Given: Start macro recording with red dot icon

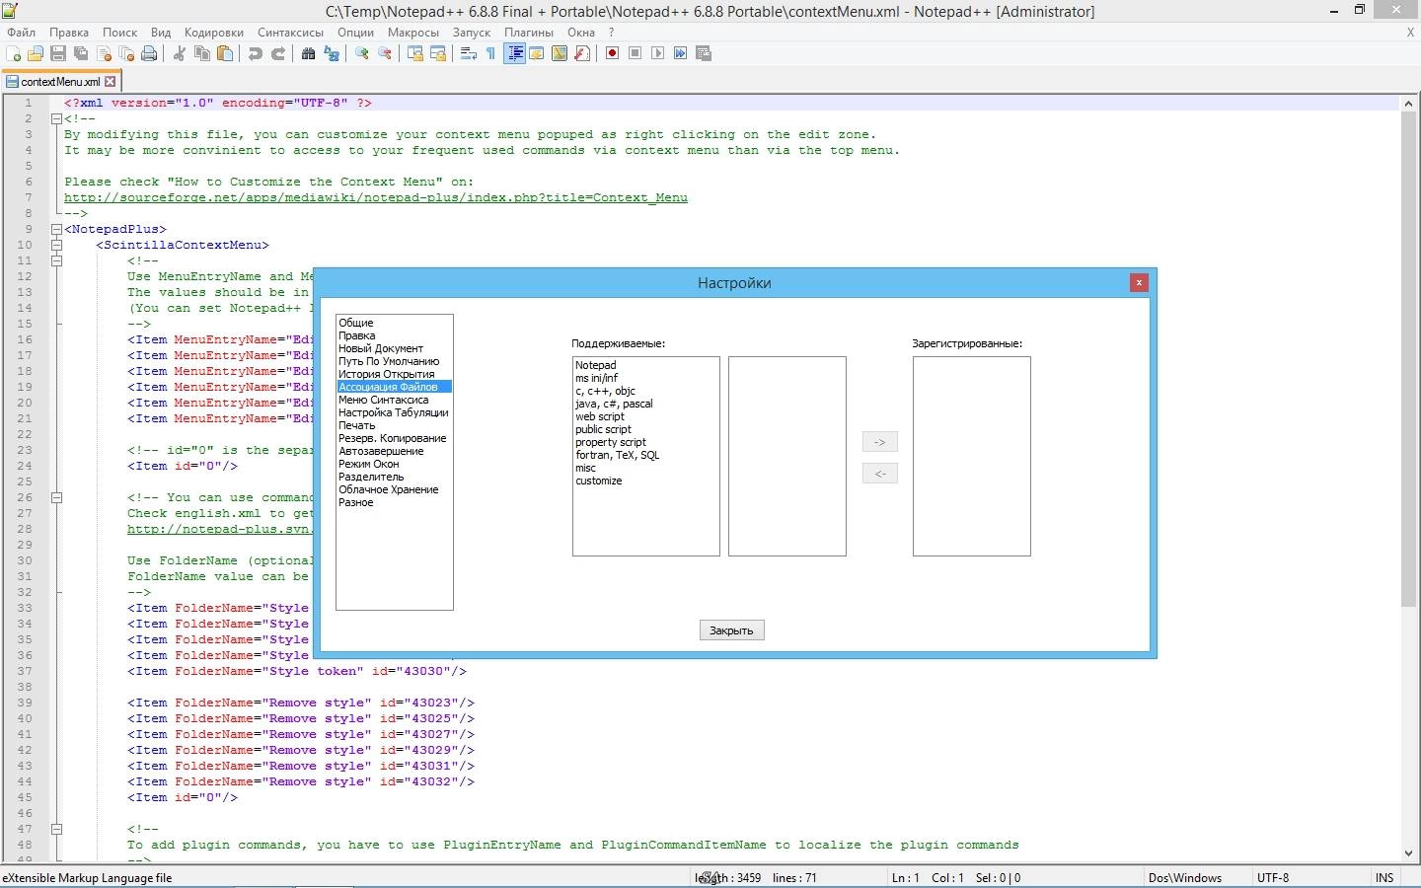Looking at the screenshot, I should pos(613,53).
